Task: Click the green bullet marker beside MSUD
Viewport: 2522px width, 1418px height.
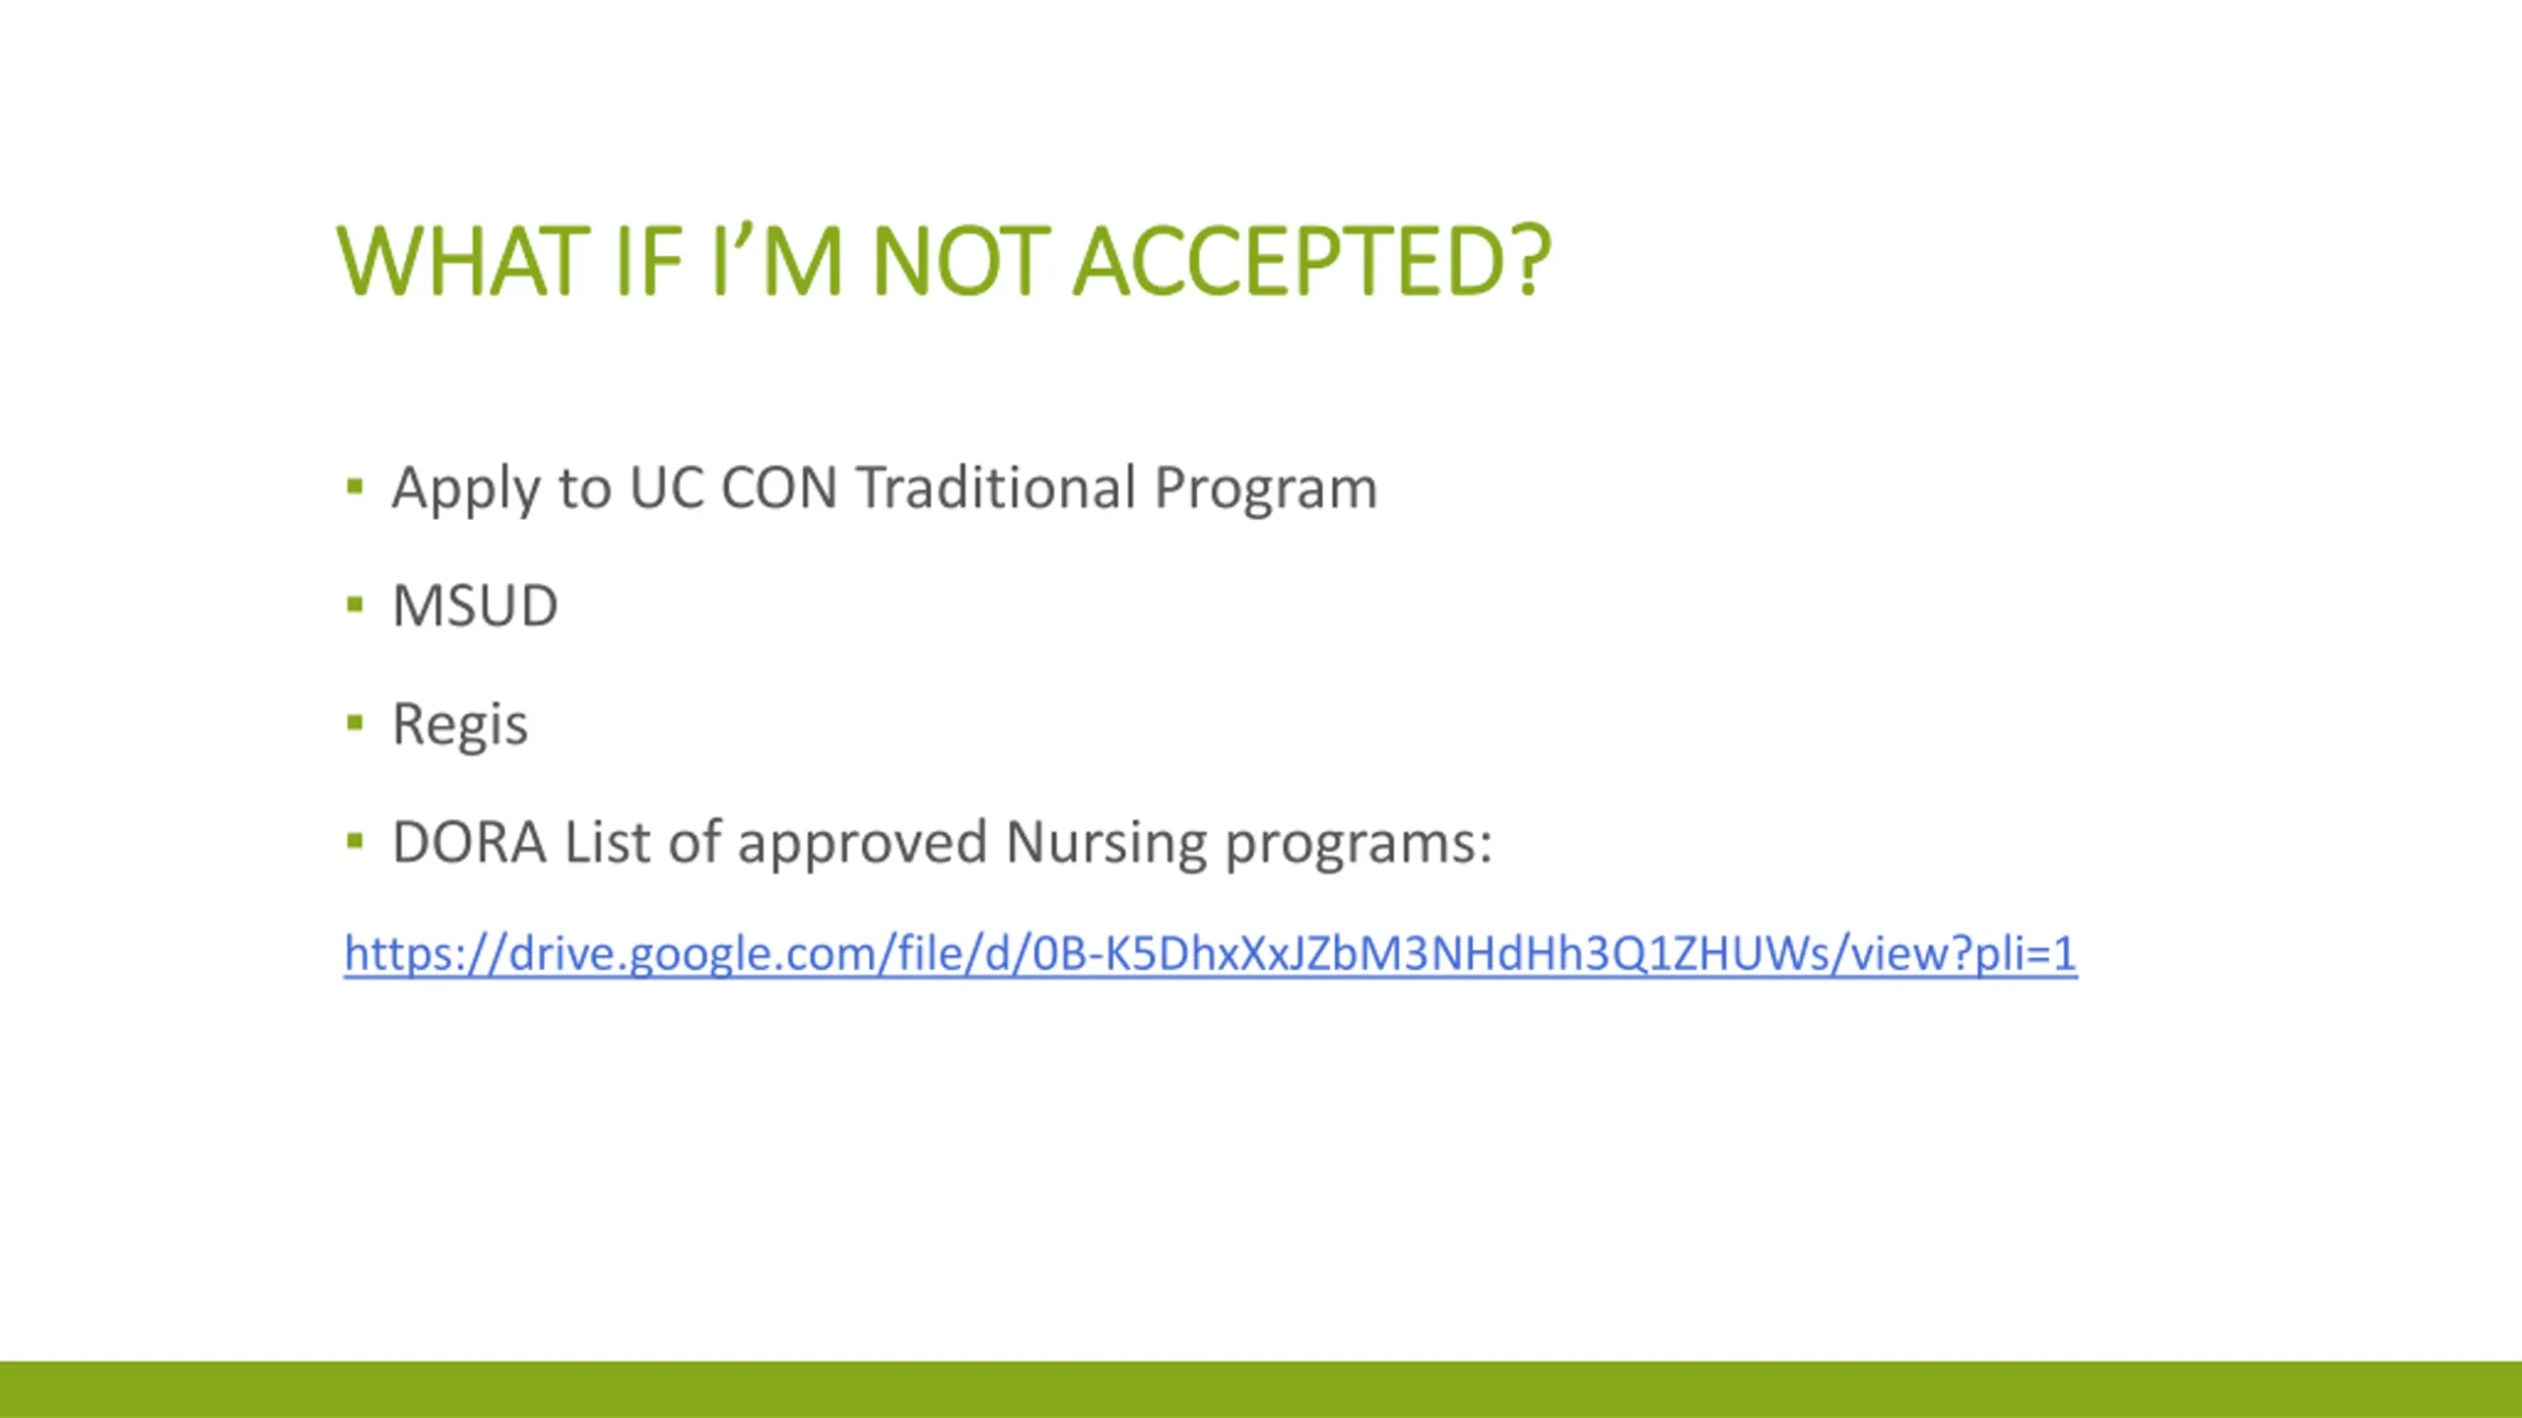Action: (356, 605)
